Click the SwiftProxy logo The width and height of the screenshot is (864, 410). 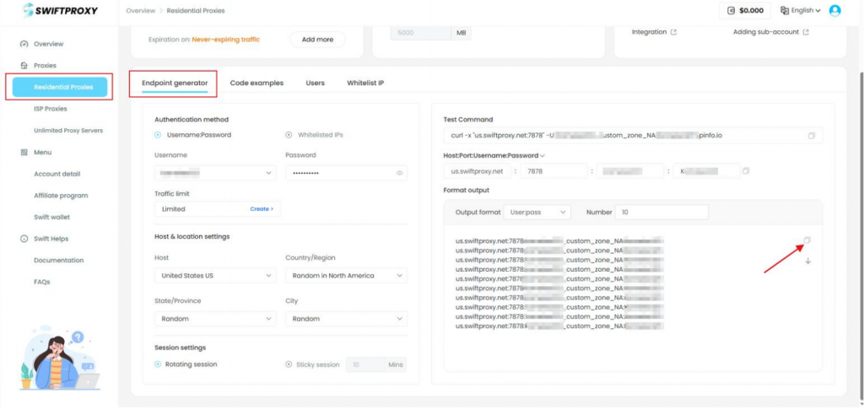(x=55, y=11)
